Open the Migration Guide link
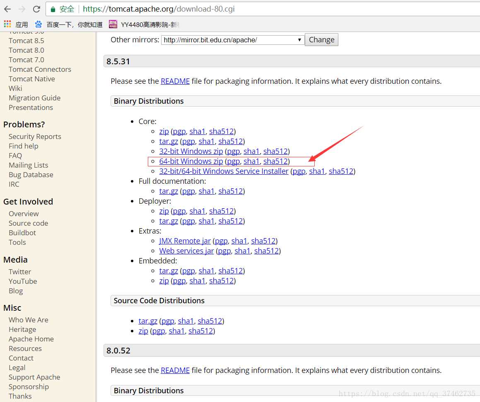Viewport: 480px width, 402px height. (x=35, y=98)
